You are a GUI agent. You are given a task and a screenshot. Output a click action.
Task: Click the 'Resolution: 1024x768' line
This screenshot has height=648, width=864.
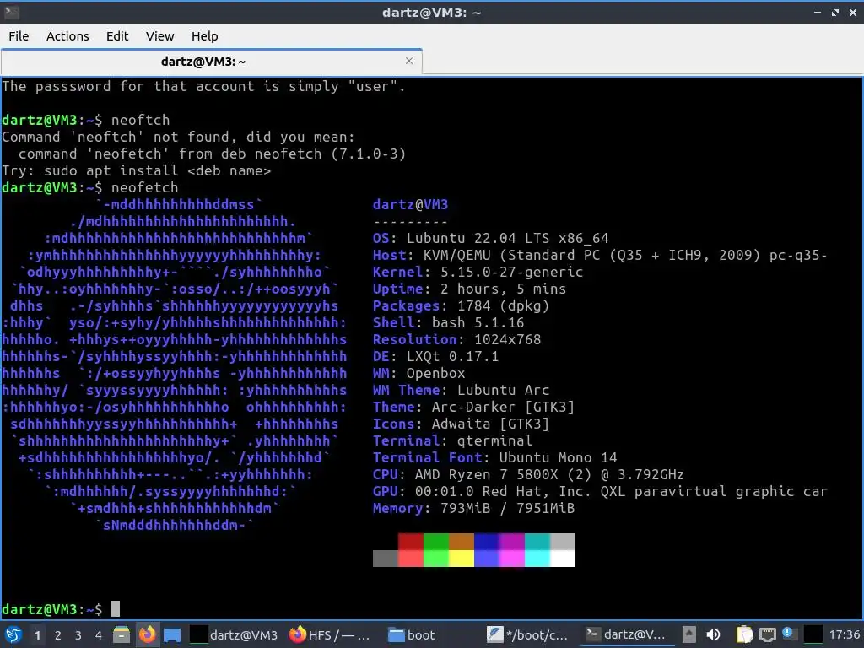point(456,339)
